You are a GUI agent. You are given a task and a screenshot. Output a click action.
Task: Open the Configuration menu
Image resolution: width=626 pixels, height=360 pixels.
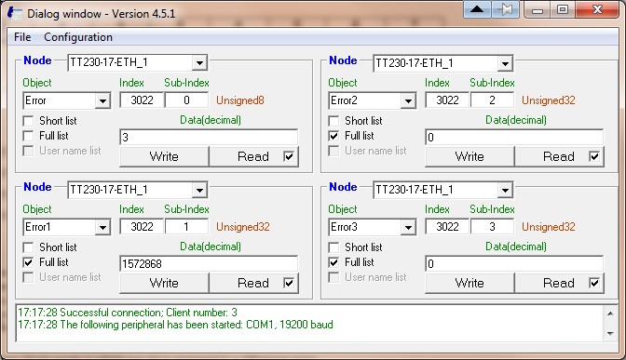pyautogui.click(x=78, y=37)
